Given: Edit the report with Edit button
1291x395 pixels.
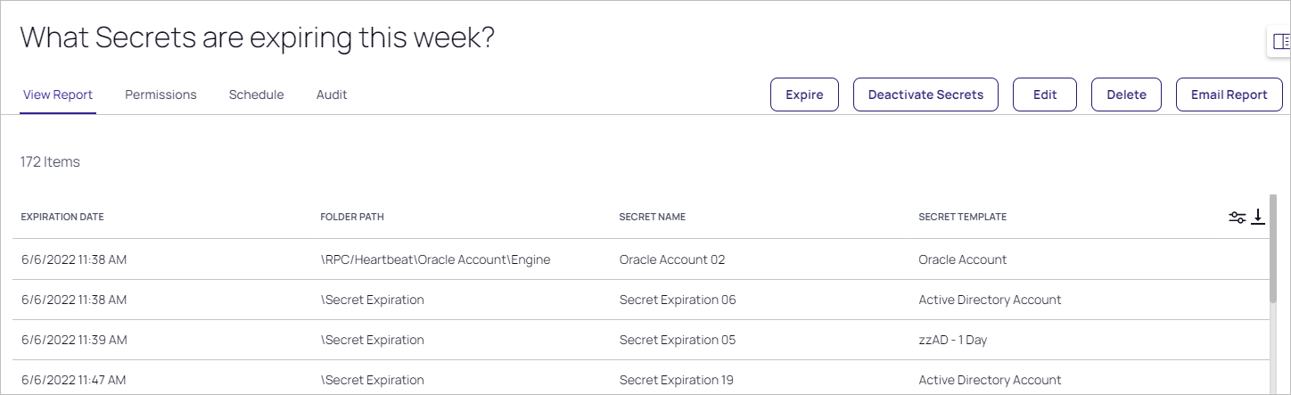Looking at the screenshot, I should [x=1045, y=95].
